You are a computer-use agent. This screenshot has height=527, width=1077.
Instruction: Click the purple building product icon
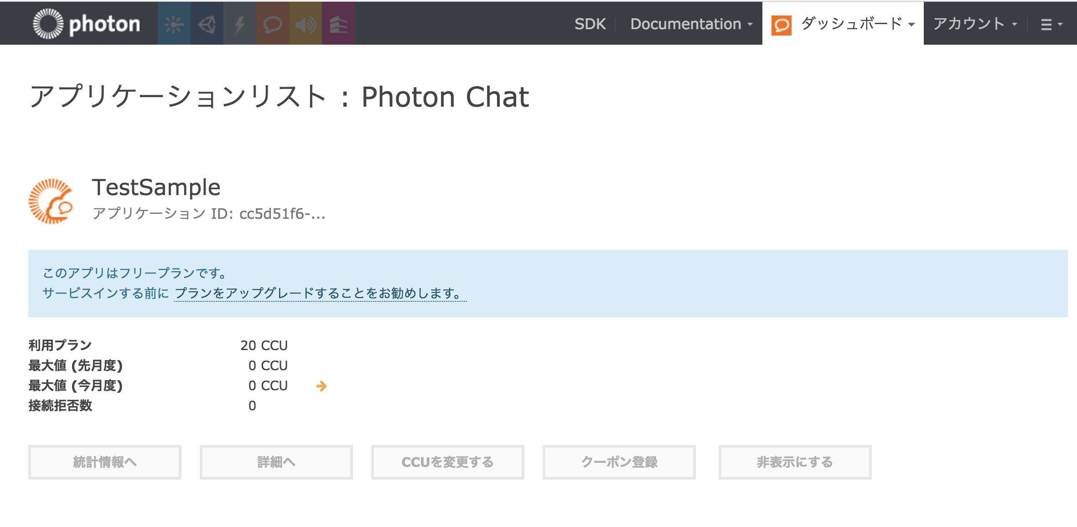click(x=338, y=24)
